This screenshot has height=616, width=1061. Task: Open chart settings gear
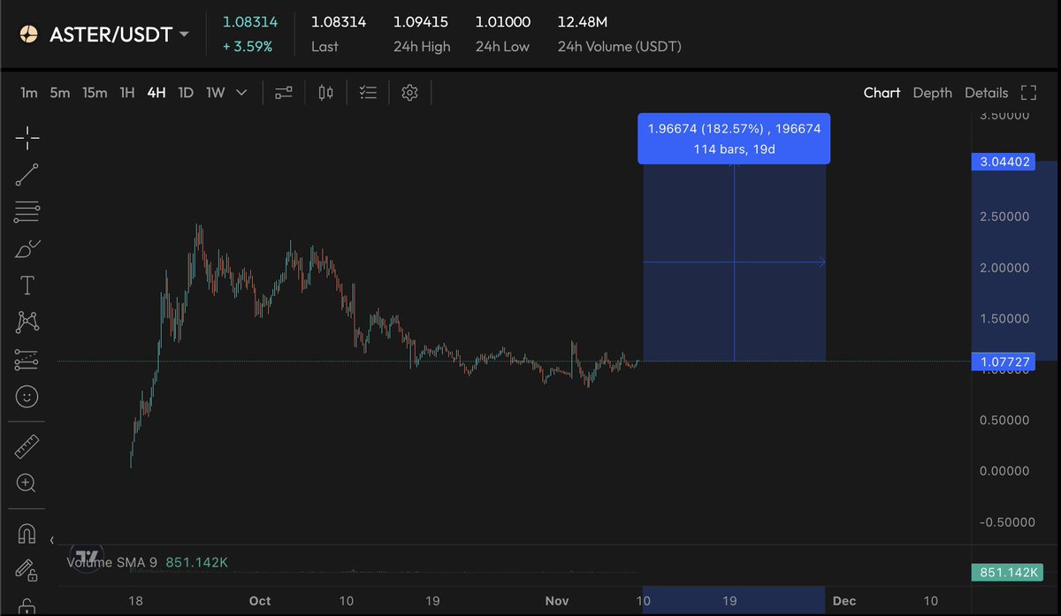409,93
